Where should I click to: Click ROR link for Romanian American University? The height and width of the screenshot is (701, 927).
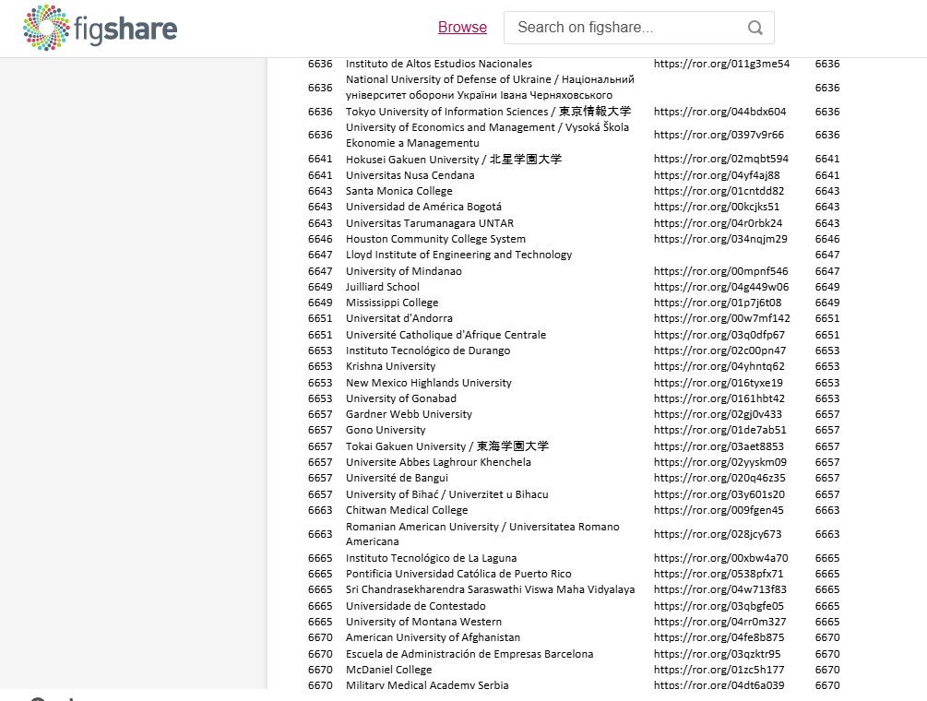(x=718, y=534)
